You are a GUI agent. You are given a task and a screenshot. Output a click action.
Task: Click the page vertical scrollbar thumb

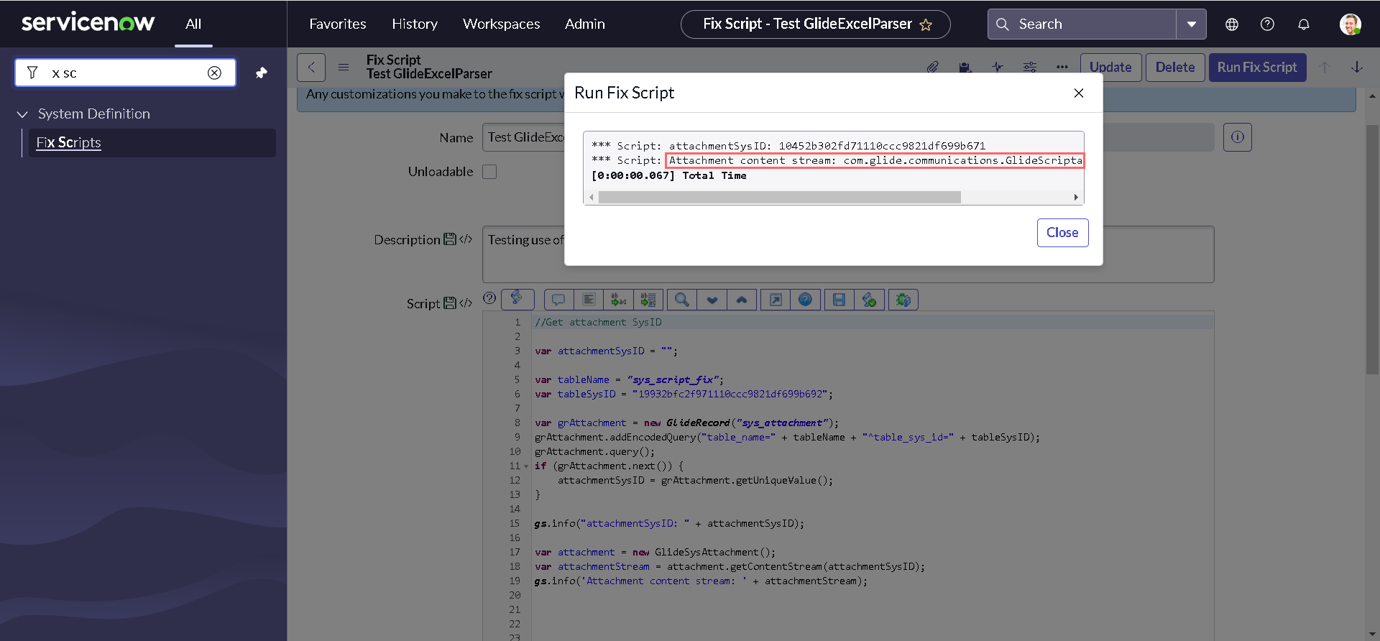click(x=1372, y=250)
